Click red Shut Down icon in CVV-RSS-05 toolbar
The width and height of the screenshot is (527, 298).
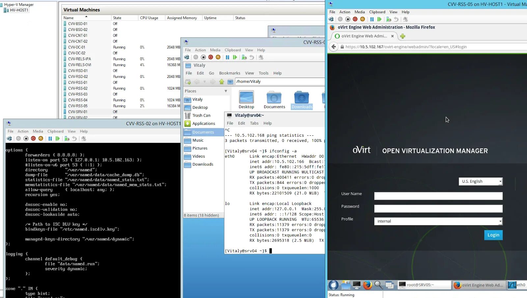355,19
